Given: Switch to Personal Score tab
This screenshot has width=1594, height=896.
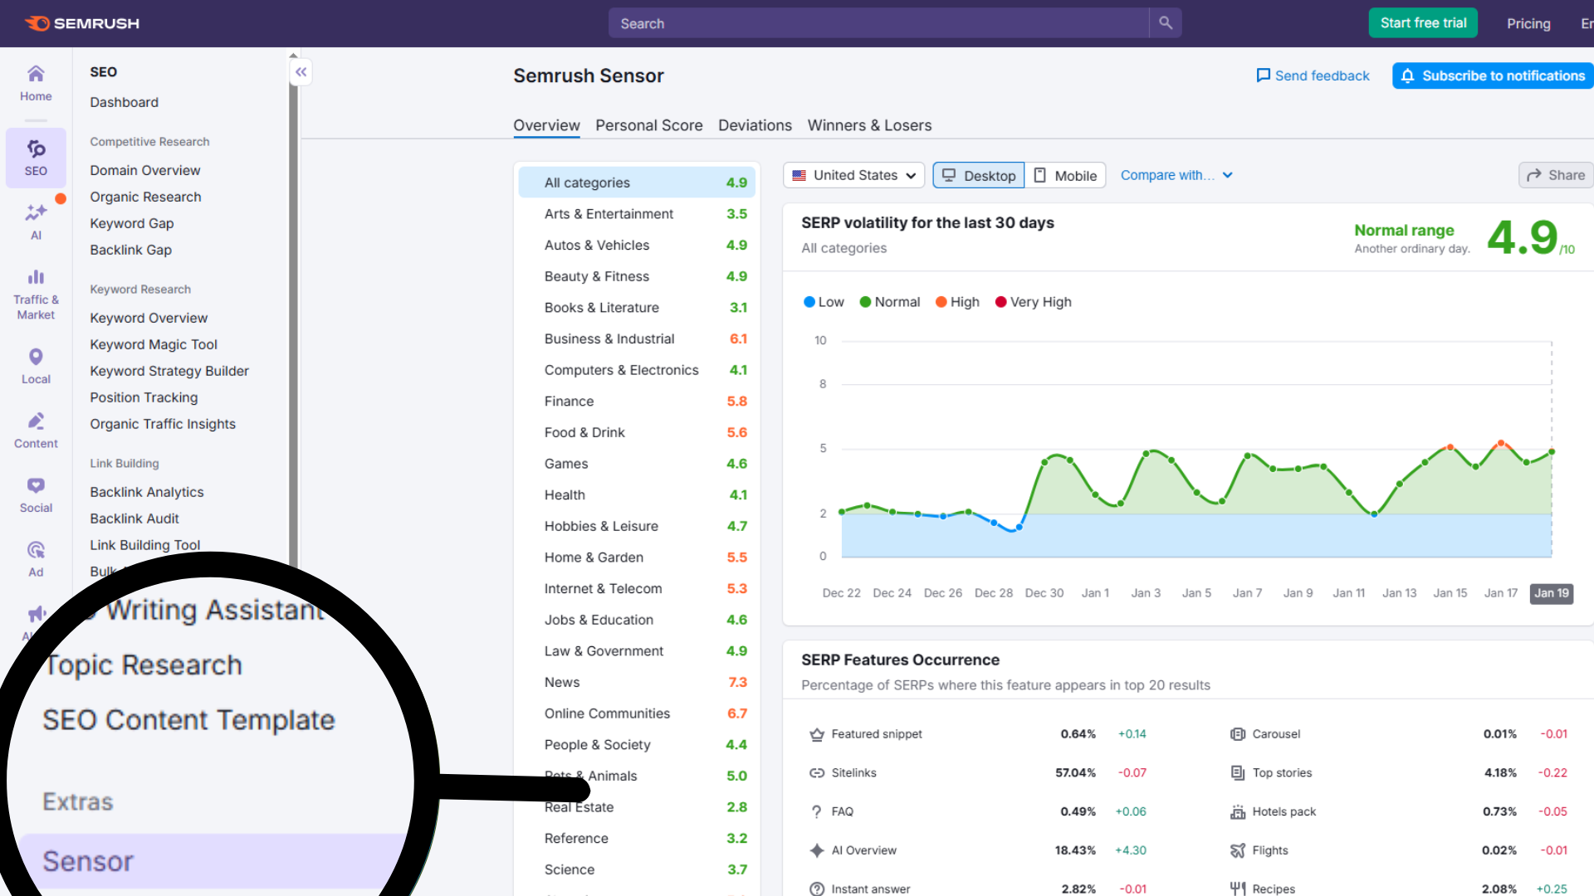Looking at the screenshot, I should click(649, 125).
